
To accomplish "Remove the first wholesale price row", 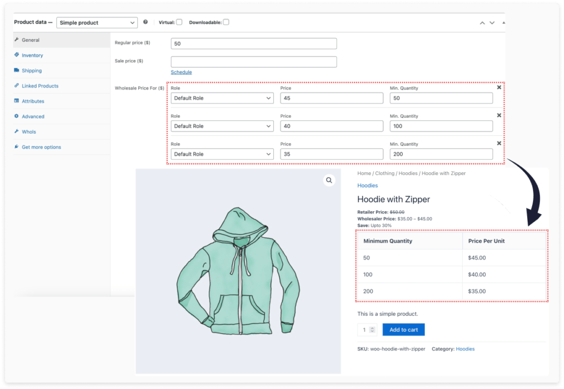I will (x=499, y=87).
